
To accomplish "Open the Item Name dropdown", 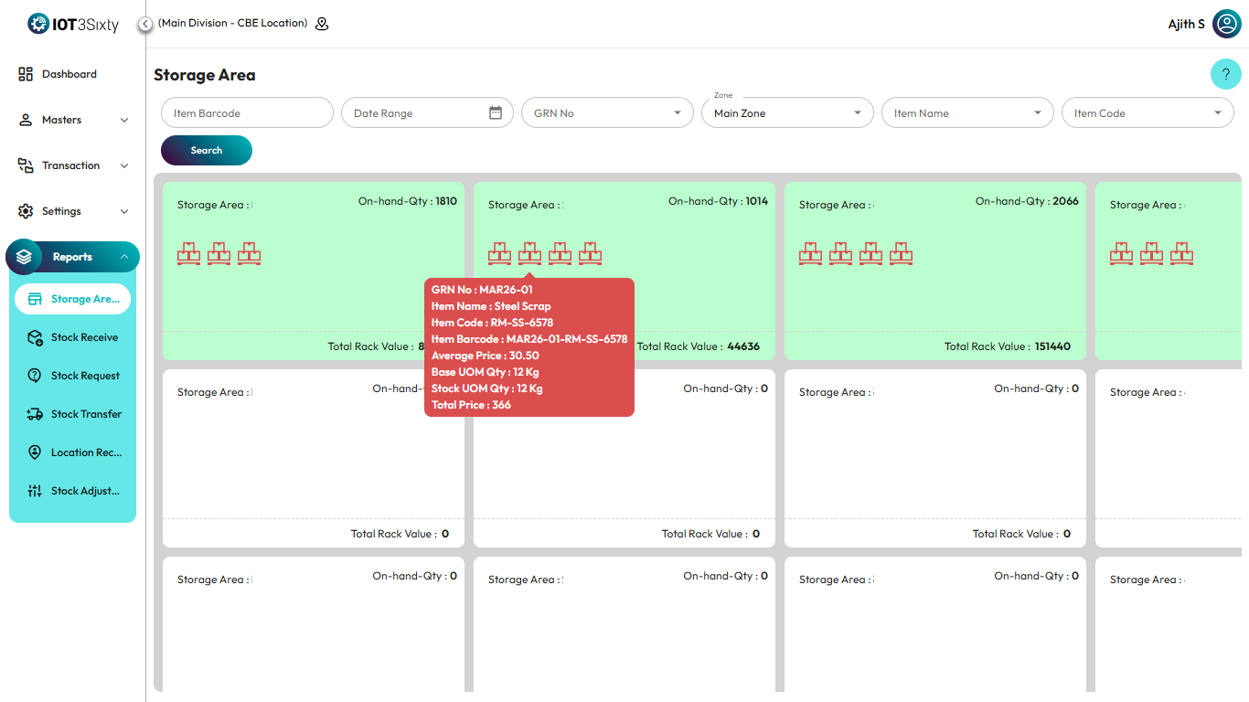I will pos(967,113).
